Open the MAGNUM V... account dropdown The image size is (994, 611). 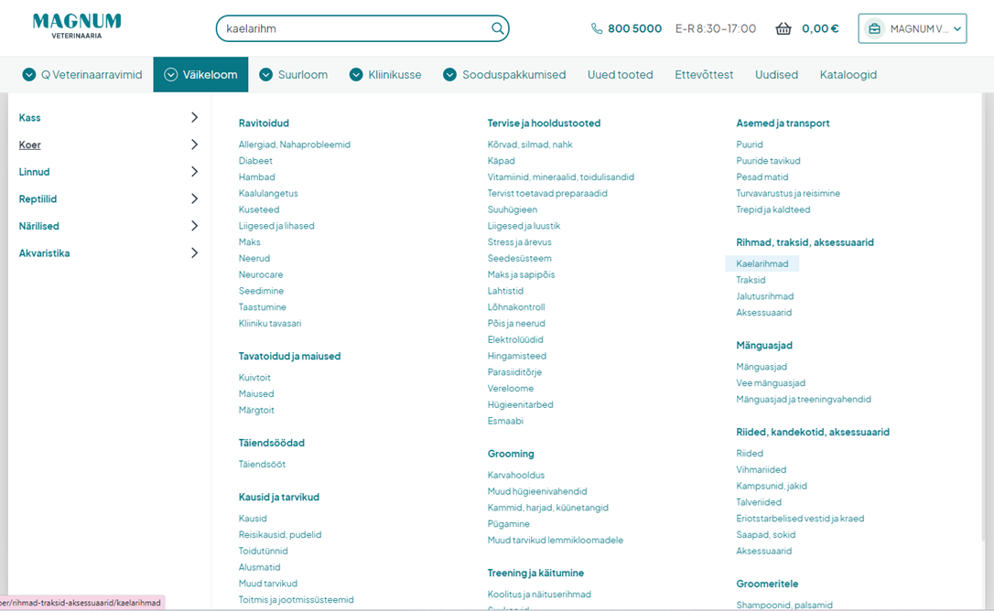click(x=913, y=28)
